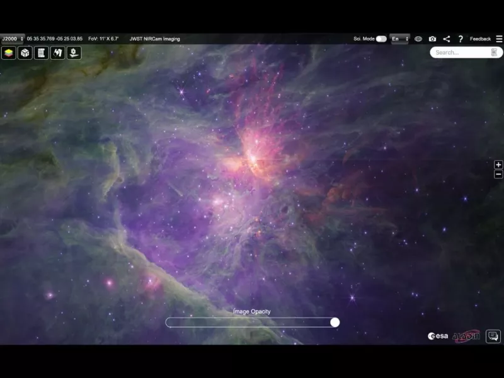Open help with the question mark

click(x=461, y=39)
